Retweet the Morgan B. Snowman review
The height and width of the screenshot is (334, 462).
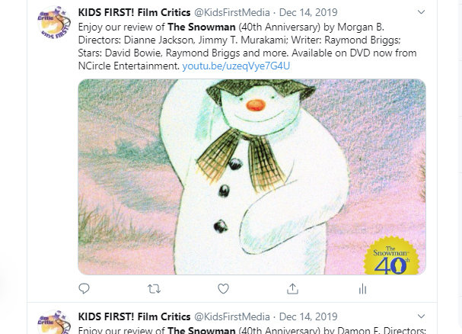[x=154, y=288]
